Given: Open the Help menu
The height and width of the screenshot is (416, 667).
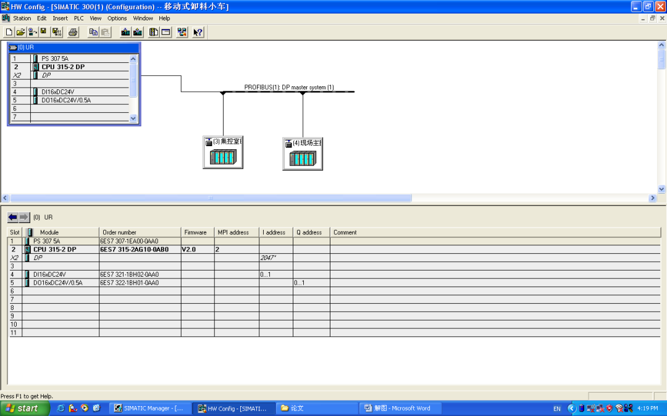Looking at the screenshot, I should [x=165, y=18].
